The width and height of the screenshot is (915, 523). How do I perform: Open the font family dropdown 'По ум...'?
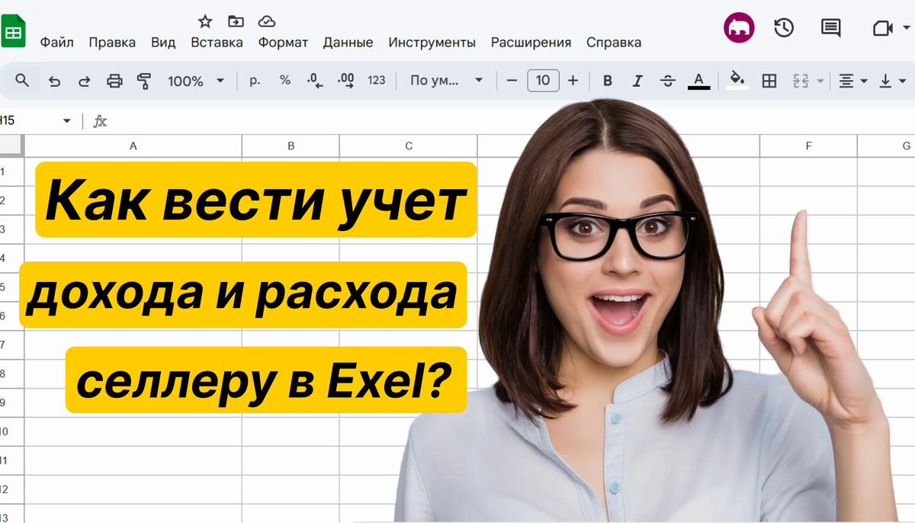tap(447, 80)
